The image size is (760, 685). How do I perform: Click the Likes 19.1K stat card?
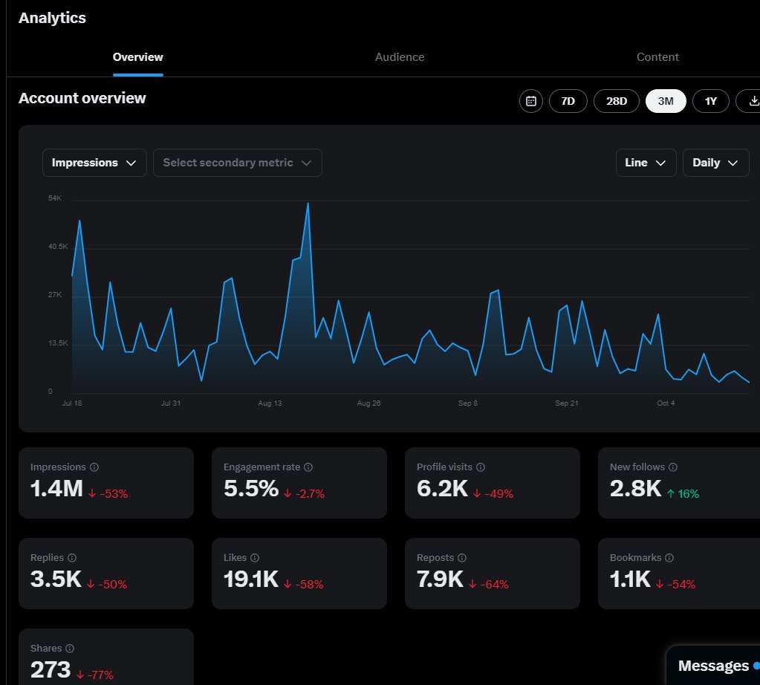click(x=299, y=574)
